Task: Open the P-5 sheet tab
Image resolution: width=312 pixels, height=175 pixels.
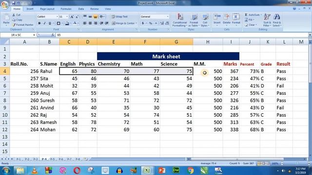Action: pos(53,159)
